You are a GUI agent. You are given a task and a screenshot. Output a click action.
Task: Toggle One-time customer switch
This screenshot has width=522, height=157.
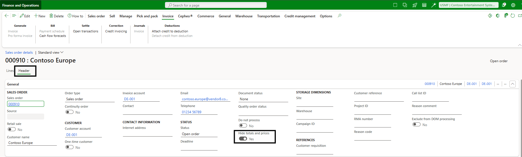coord(70,147)
